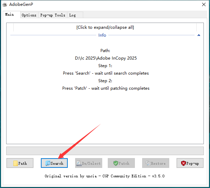This screenshot has height=188, width=210.
Task: Toggle '[Click to expand/collapse all]' row
Action: tap(105, 27)
